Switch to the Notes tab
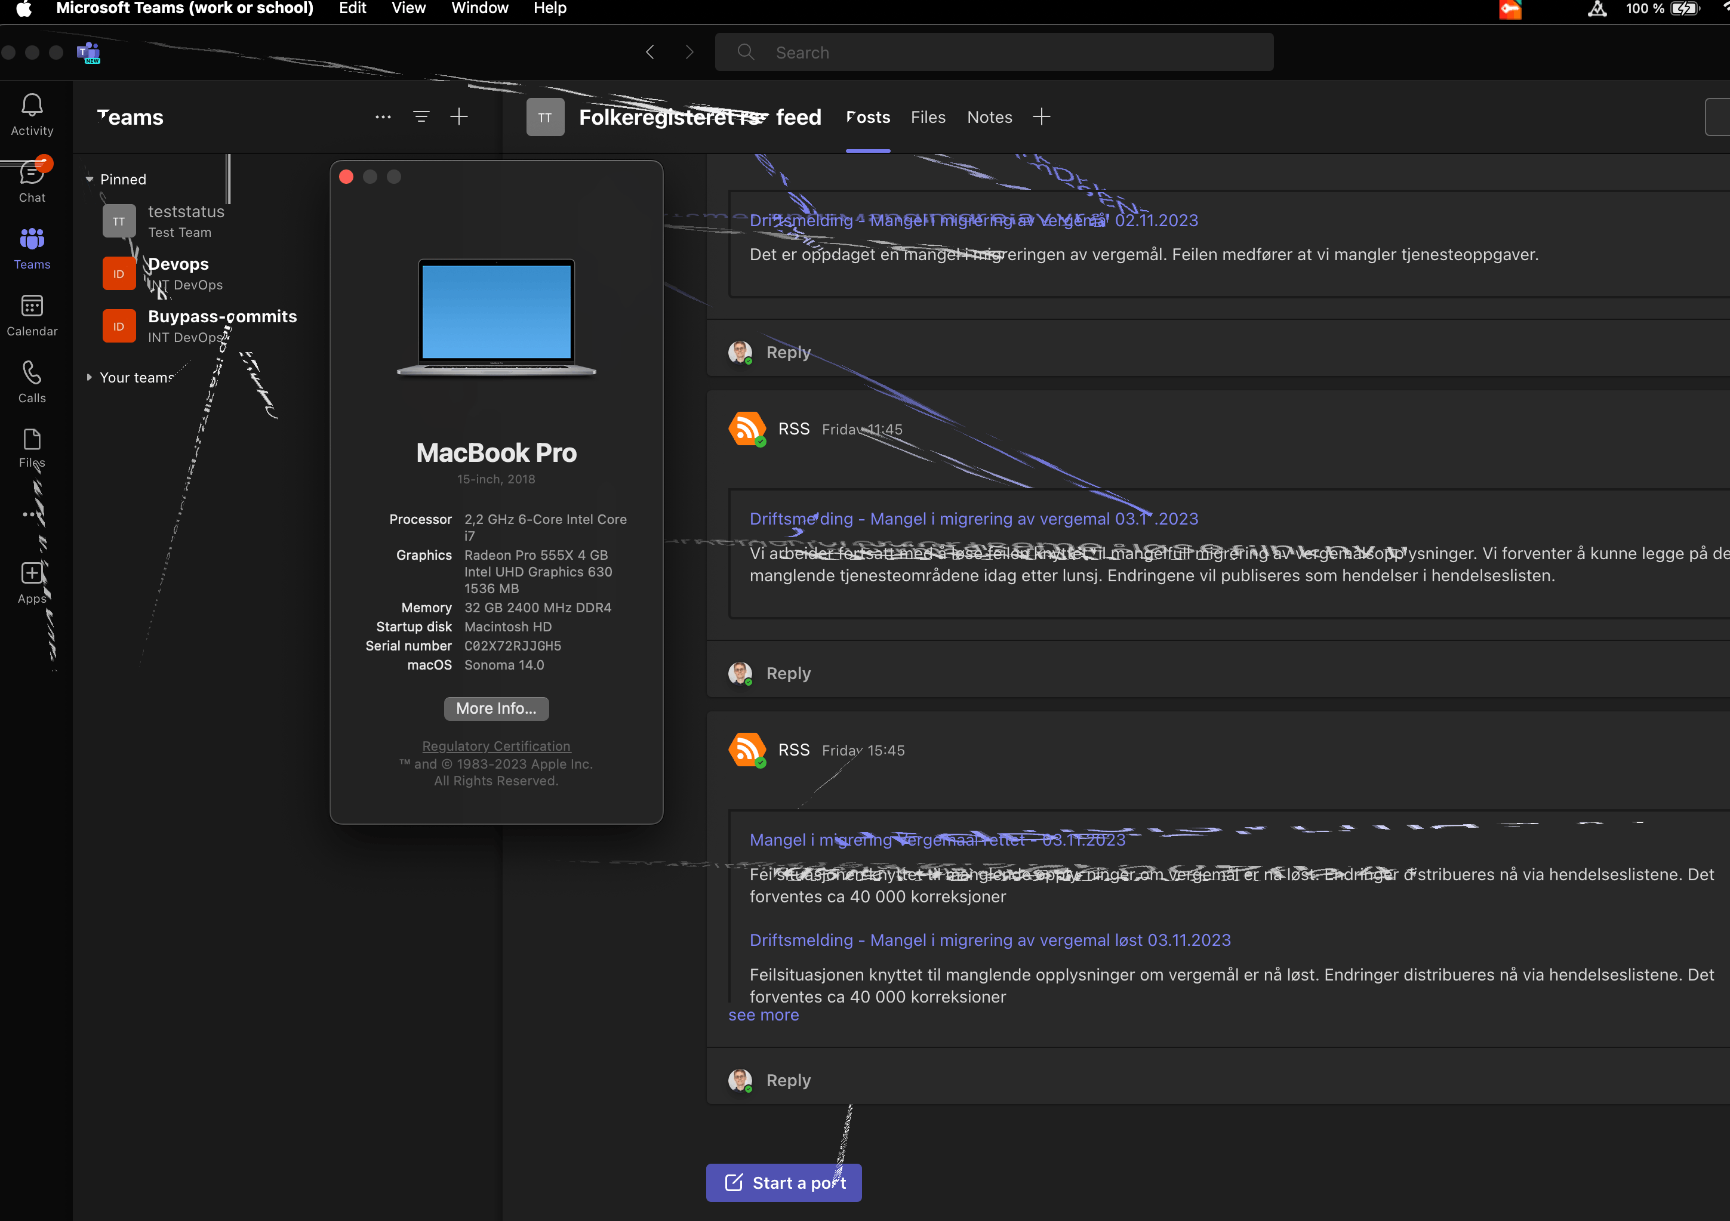The width and height of the screenshot is (1730, 1221). tap(989, 117)
